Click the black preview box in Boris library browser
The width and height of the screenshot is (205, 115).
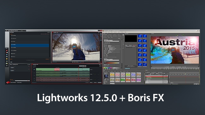click(x=131, y=39)
